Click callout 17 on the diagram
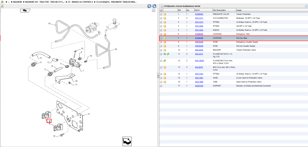This screenshot has height=147, width=308. pos(89,114)
